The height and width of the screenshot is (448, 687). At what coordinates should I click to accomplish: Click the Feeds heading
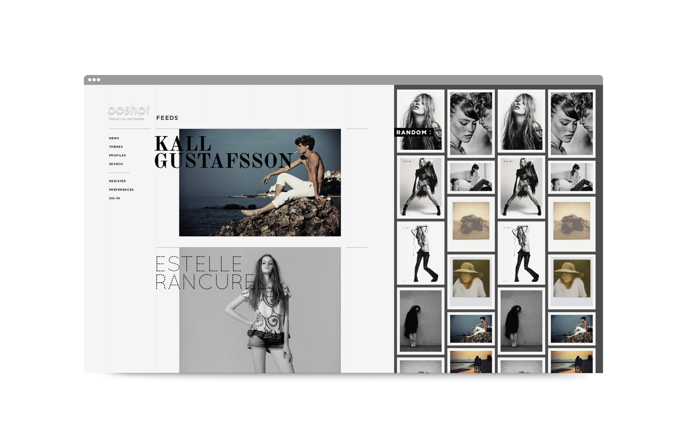coord(167,118)
